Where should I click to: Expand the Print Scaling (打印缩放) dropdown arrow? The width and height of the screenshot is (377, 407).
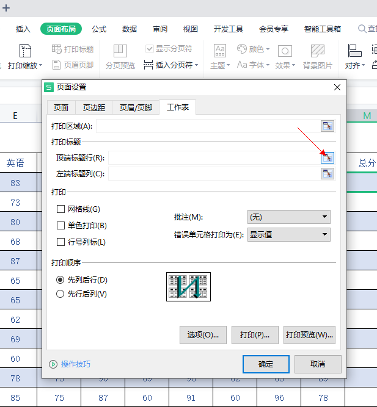[40, 66]
